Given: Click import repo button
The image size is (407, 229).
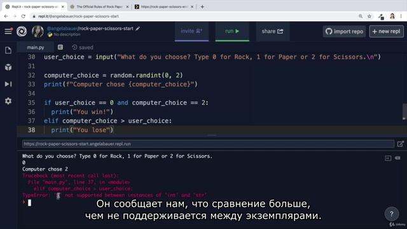Looking at the screenshot, I should pyautogui.click(x=344, y=31).
